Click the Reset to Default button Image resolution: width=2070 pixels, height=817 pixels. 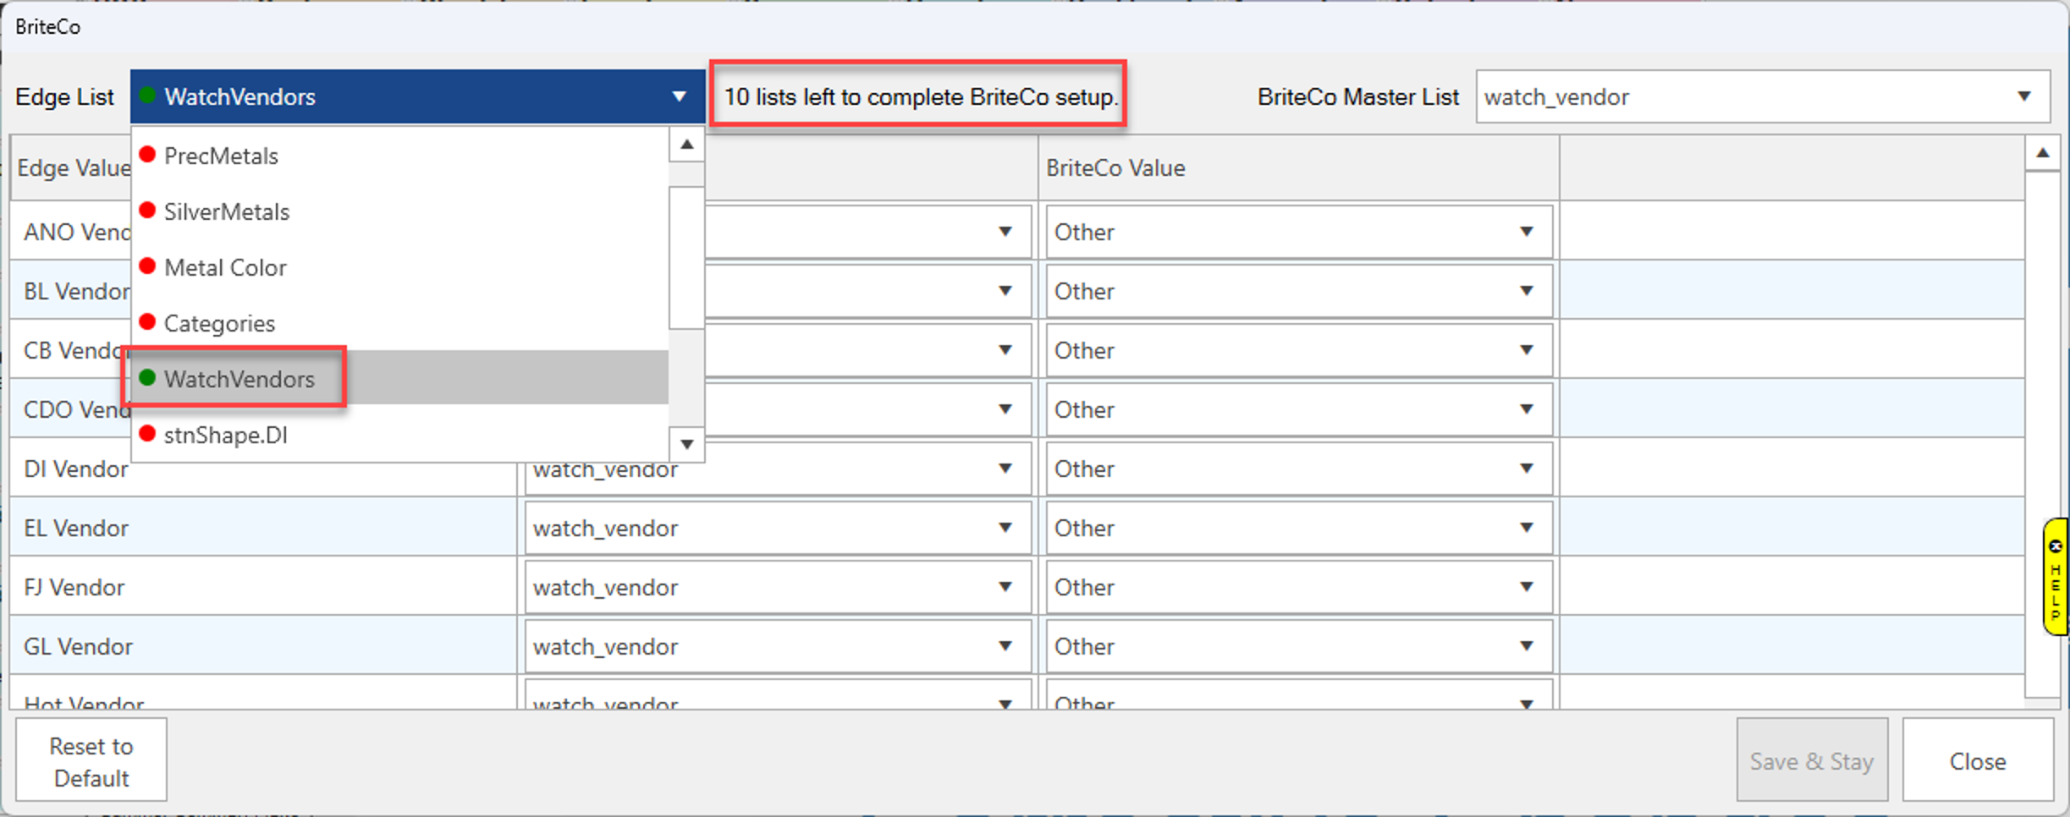tap(91, 761)
